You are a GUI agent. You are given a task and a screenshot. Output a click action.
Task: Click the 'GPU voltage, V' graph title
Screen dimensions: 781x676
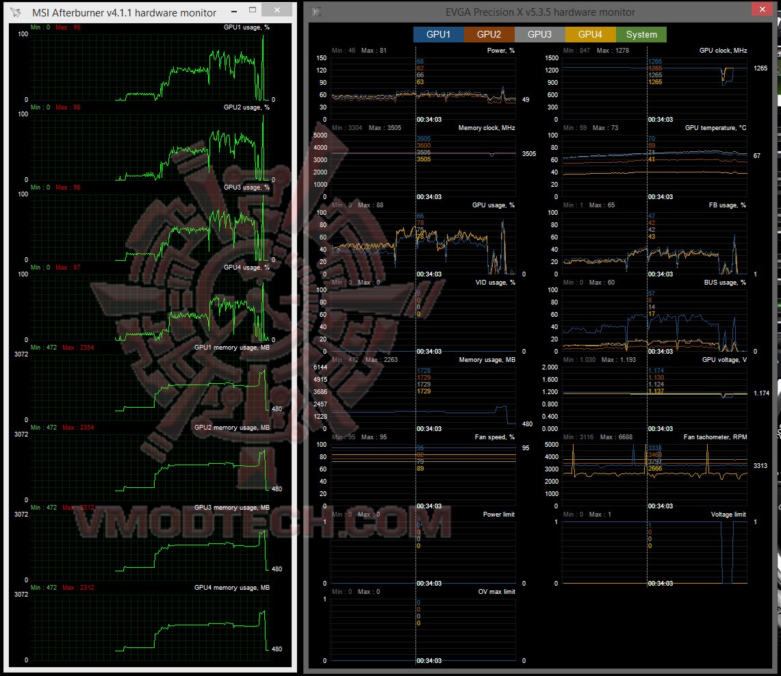click(725, 360)
